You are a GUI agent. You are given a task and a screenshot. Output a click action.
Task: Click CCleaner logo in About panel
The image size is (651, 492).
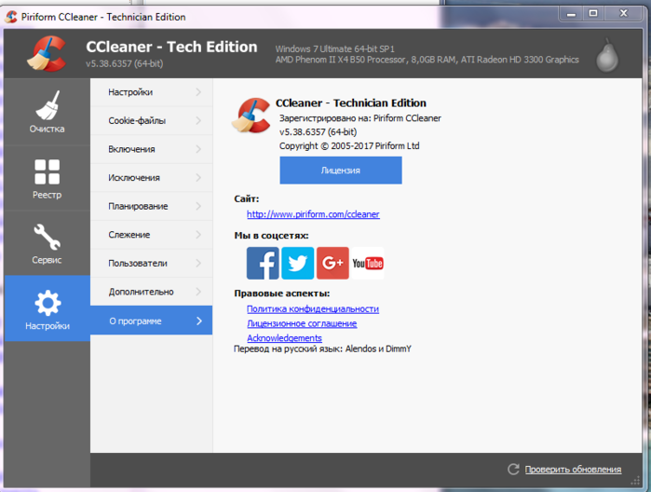(x=251, y=116)
